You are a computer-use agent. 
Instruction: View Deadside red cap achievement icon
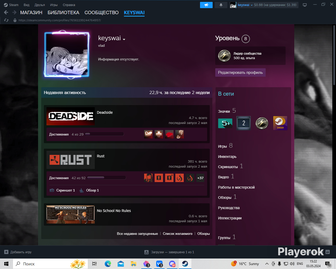tap(169, 134)
